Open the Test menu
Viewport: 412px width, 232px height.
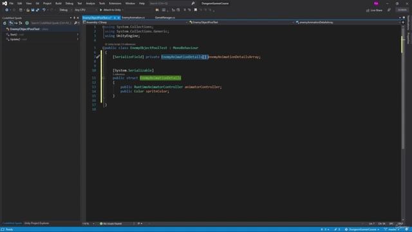[x=80, y=3]
